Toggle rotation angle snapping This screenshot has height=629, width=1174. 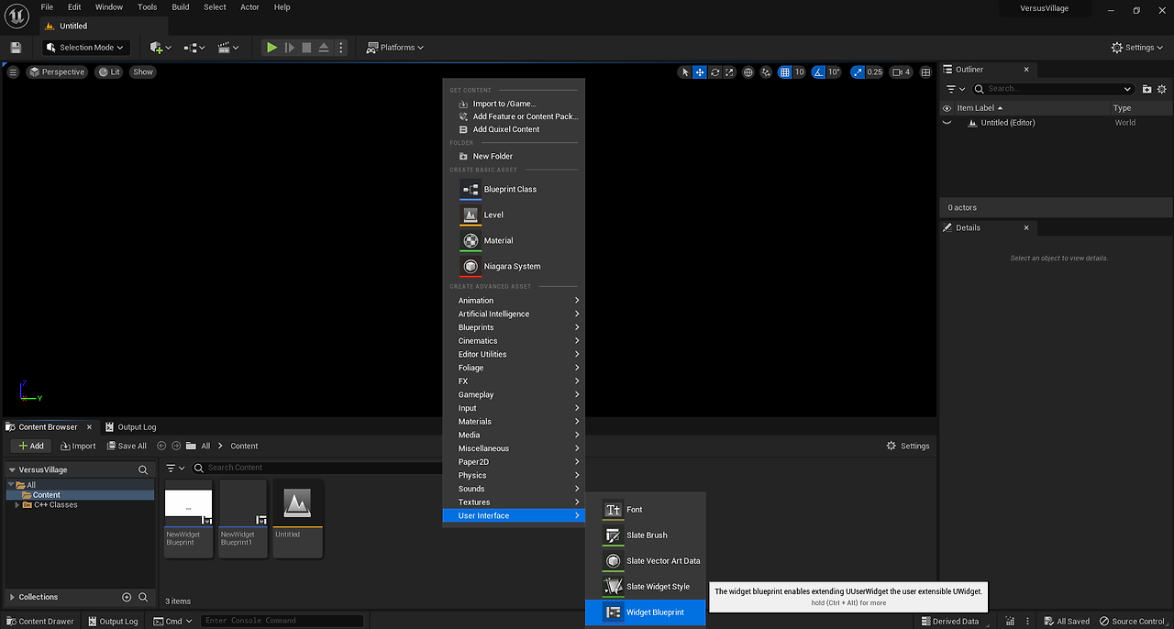coord(818,72)
